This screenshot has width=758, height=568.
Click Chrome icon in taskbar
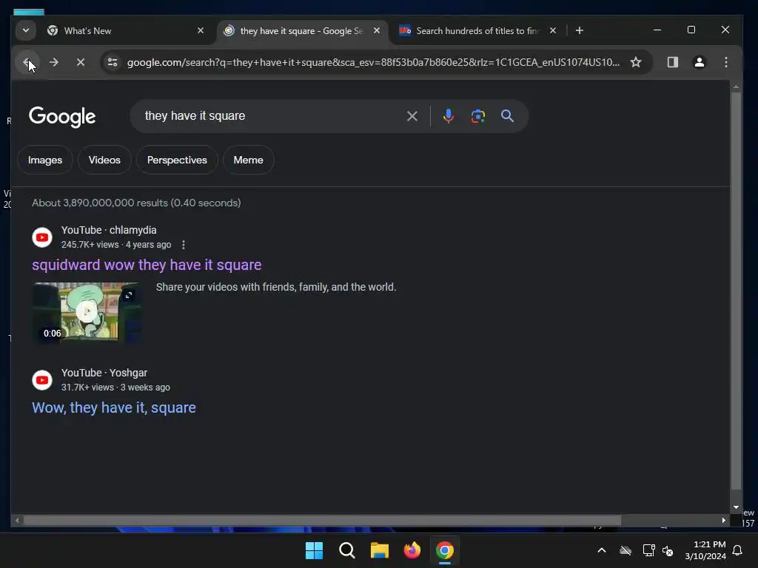445,550
